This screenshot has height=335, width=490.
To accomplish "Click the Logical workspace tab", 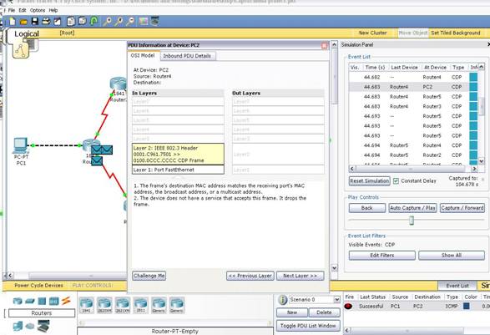I will (x=27, y=33).
